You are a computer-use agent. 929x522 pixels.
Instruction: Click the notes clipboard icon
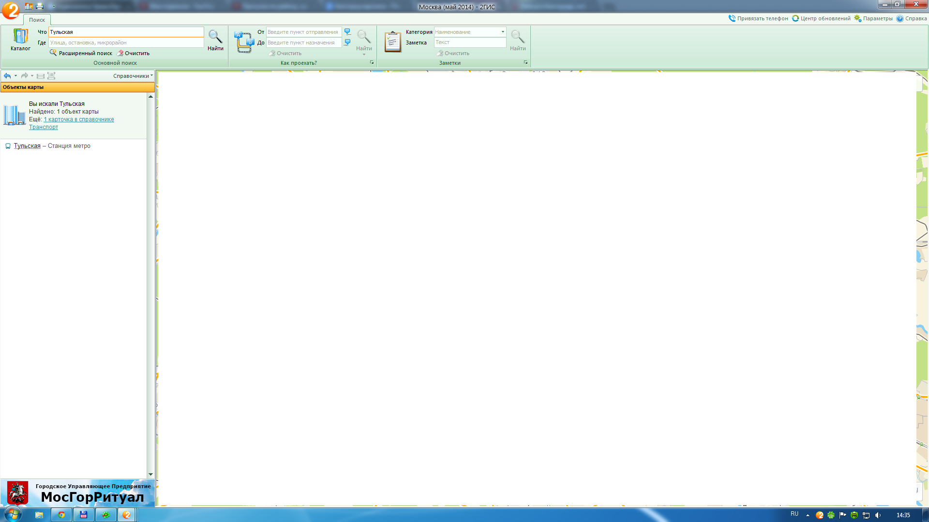pyautogui.click(x=392, y=42)
